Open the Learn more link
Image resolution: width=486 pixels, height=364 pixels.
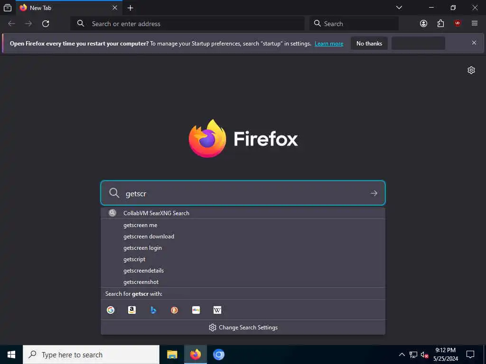tap(329, 44)
